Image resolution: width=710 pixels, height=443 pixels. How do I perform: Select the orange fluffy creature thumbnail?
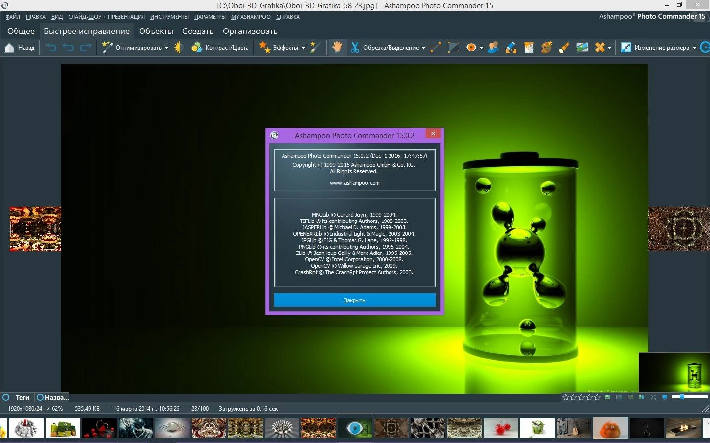(x=610, y=428)
